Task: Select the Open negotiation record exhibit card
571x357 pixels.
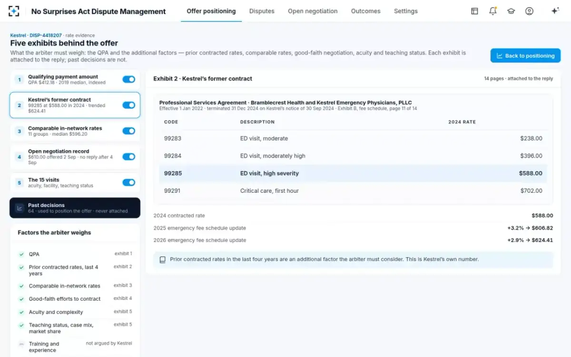Action: tap(75, 157)
